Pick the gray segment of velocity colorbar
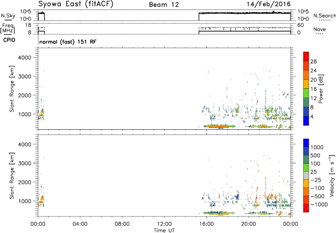Image resolution: width=336 pixels, height=233 pixels. [x=306, y=176]
